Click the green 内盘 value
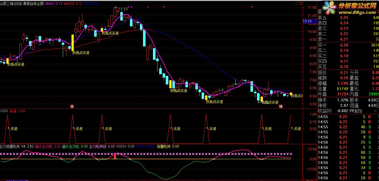Image resolution: width=379 pixels, height=181 pixels. pos(364,94)
